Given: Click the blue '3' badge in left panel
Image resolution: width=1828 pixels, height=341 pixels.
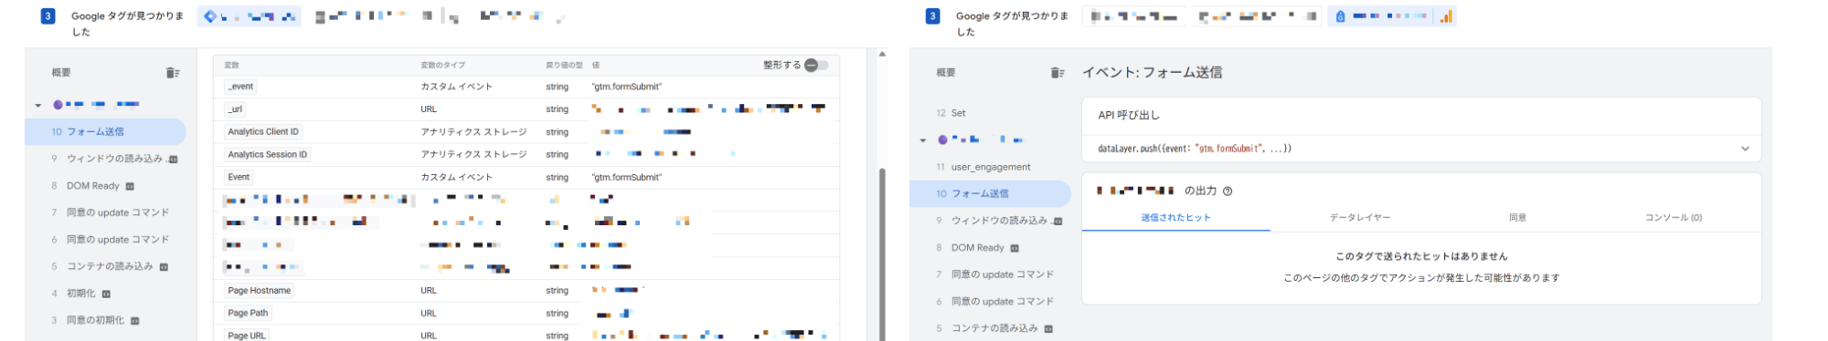Looking at the screenshot, I should pyautogui.click(x=48, y=16).
